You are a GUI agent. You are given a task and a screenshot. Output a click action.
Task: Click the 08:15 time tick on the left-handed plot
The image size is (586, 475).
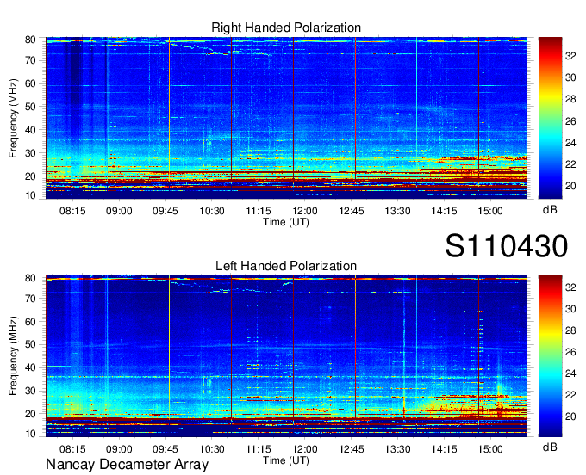coord(72,449)
